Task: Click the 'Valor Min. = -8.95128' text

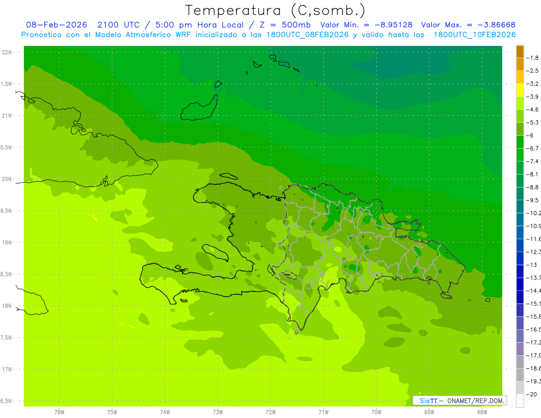Action: click(x=366, y=25)
